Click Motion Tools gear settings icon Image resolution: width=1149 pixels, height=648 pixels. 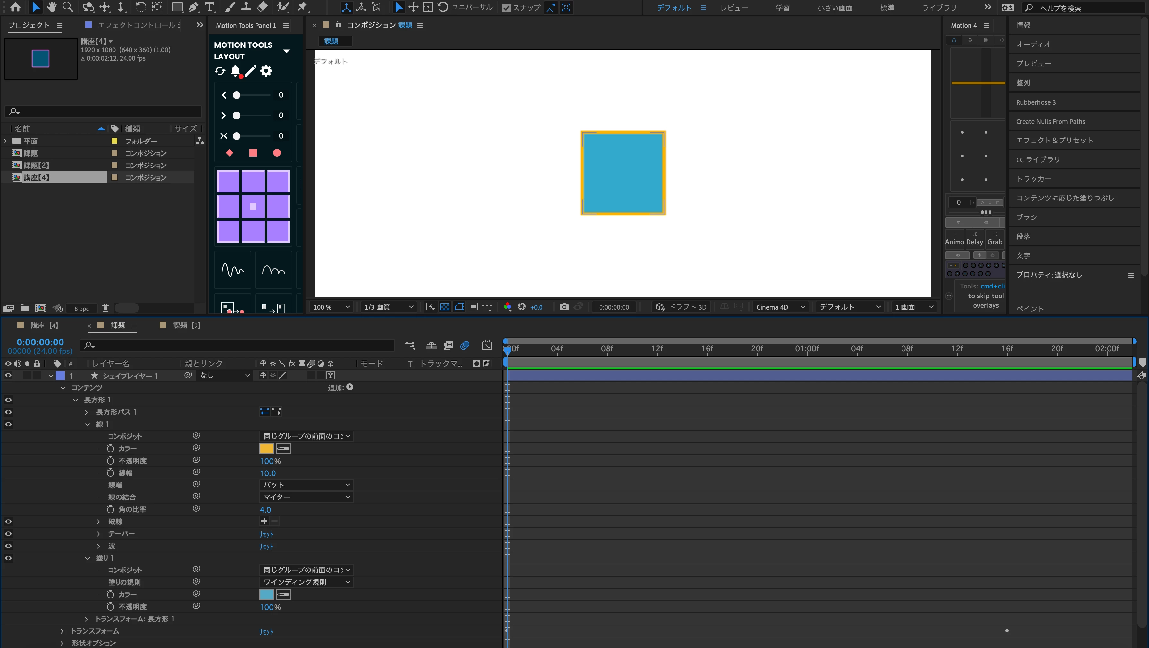tap(266, 71)
